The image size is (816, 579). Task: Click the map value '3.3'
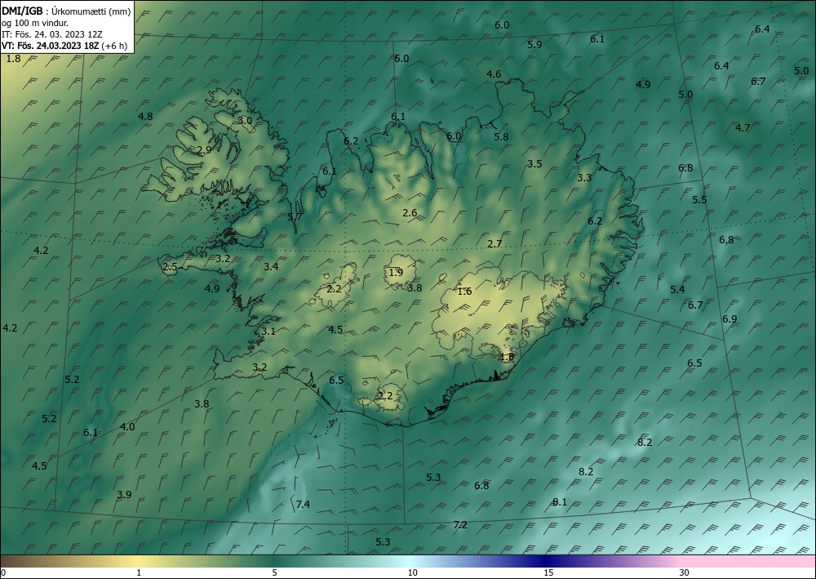coord(584,177)
